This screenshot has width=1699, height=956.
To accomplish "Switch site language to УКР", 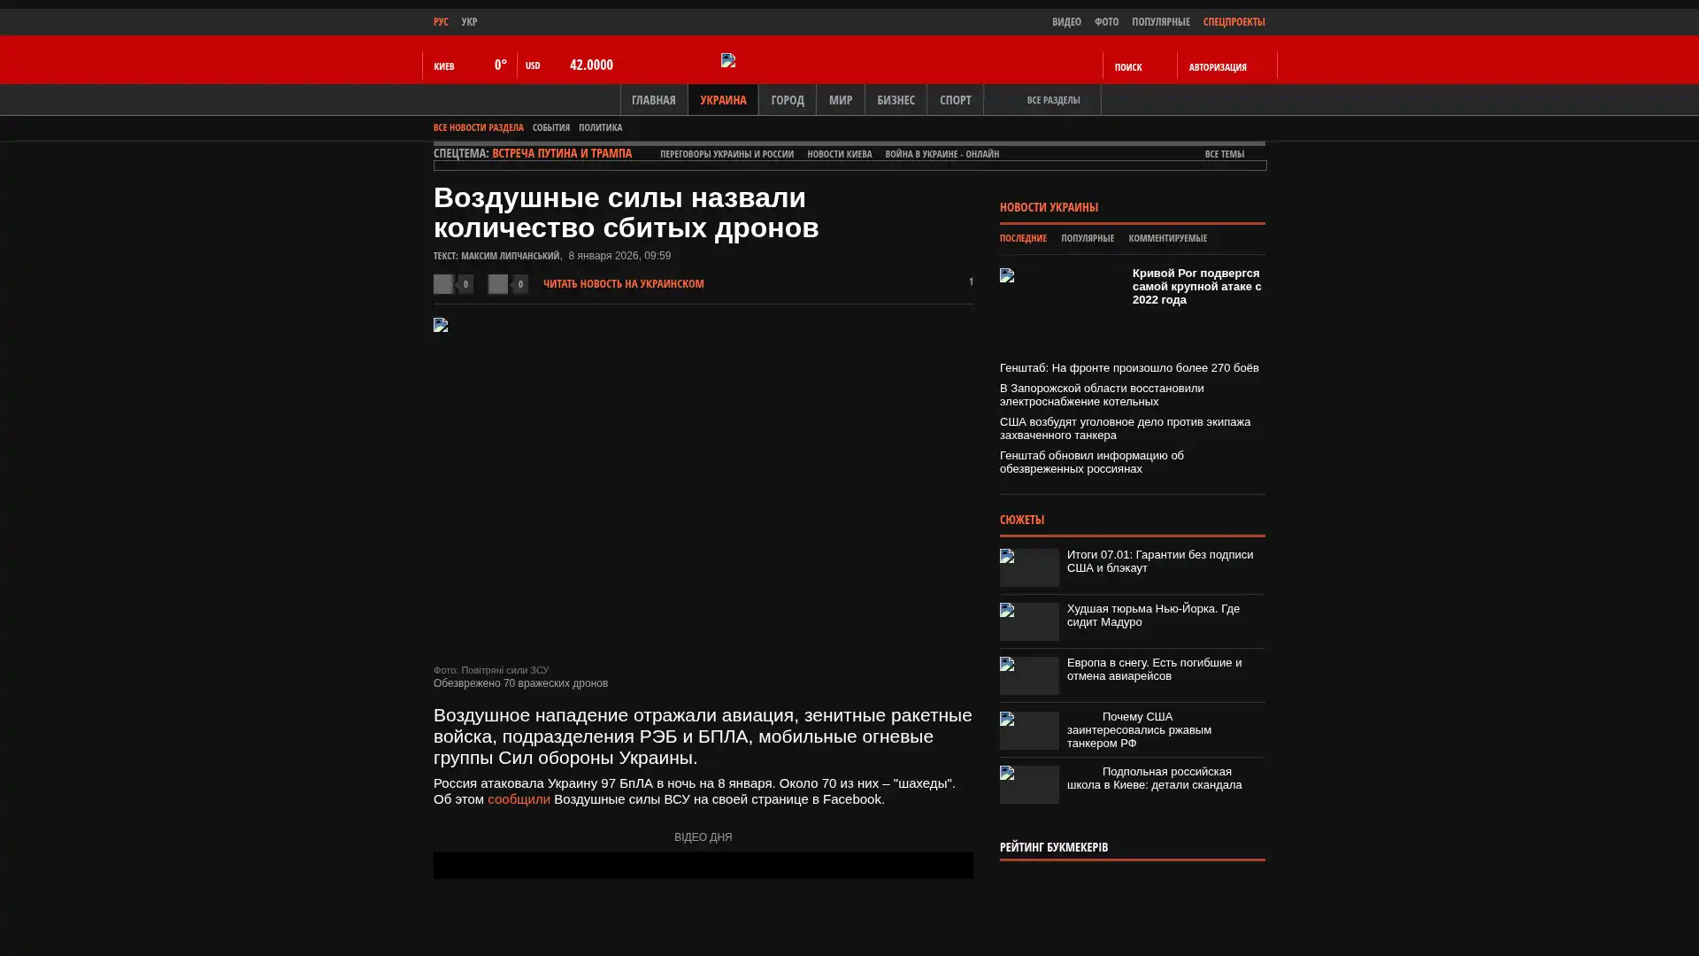I will coord(469,21).
